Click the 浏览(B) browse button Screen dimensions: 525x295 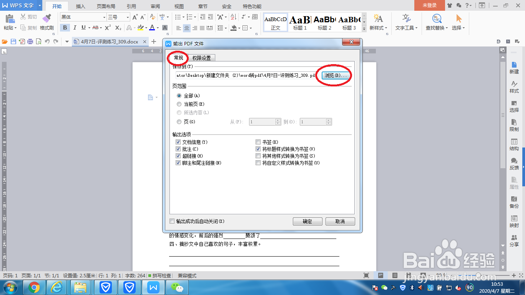335,76
